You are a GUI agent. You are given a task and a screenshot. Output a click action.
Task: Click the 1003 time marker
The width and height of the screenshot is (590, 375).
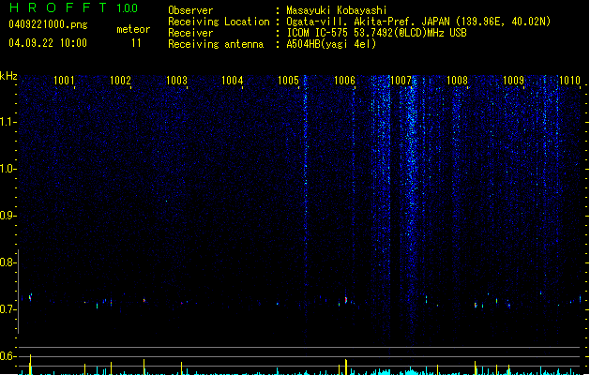176,81
